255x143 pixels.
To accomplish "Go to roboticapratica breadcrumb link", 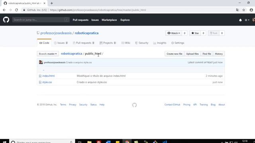I will coord(71,54).
